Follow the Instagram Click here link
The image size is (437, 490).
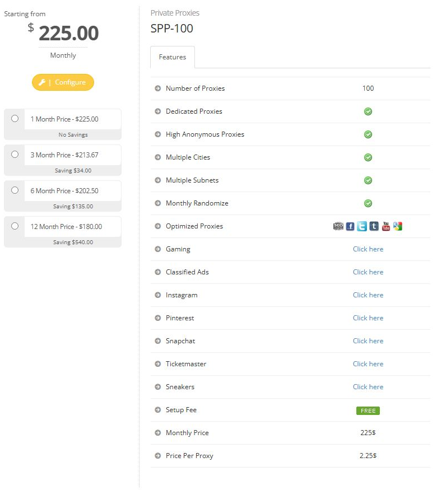click(368, 295)
